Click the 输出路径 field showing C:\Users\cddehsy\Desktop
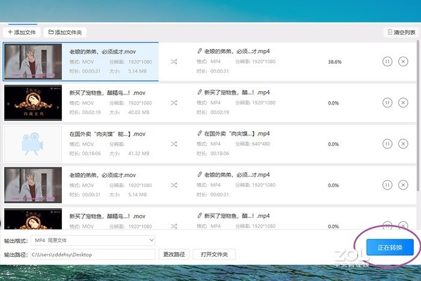Screen dimensions: 421x281 (x=93, y=255)
